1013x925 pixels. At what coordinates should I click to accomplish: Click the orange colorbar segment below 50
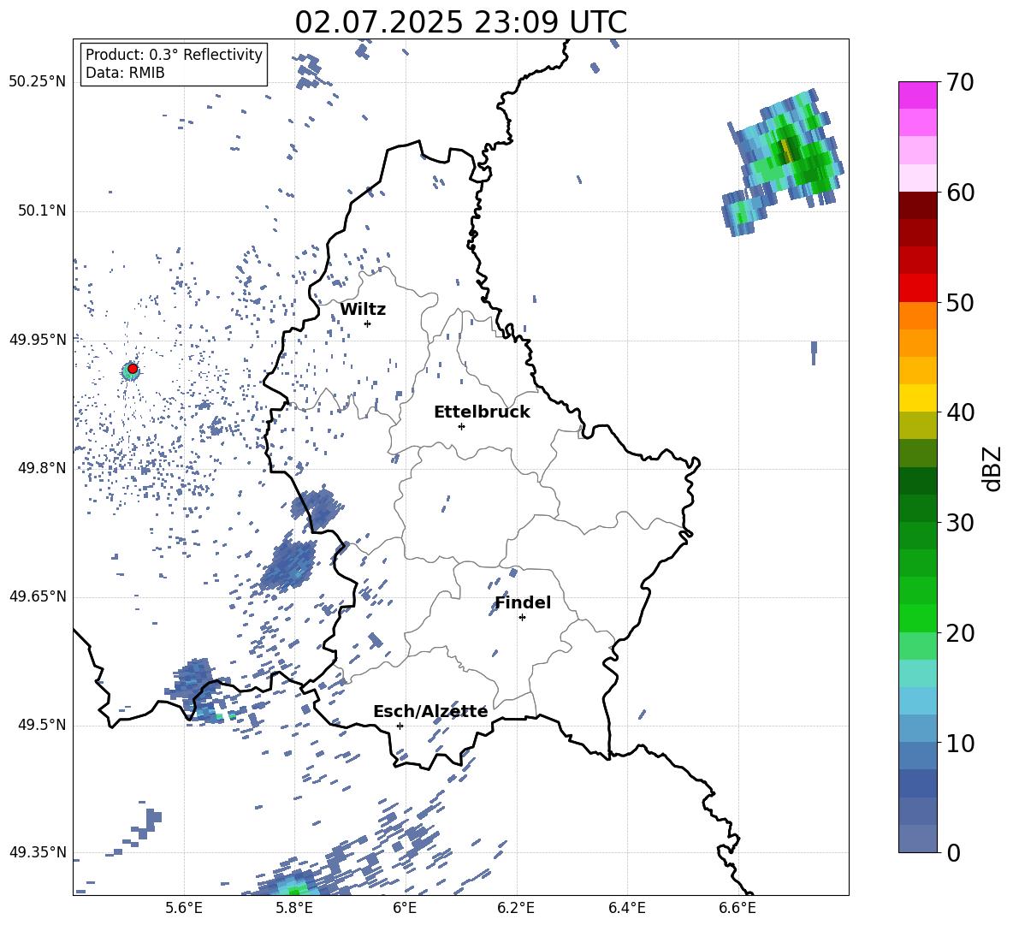pyautogui.click(x=917, y=315)
